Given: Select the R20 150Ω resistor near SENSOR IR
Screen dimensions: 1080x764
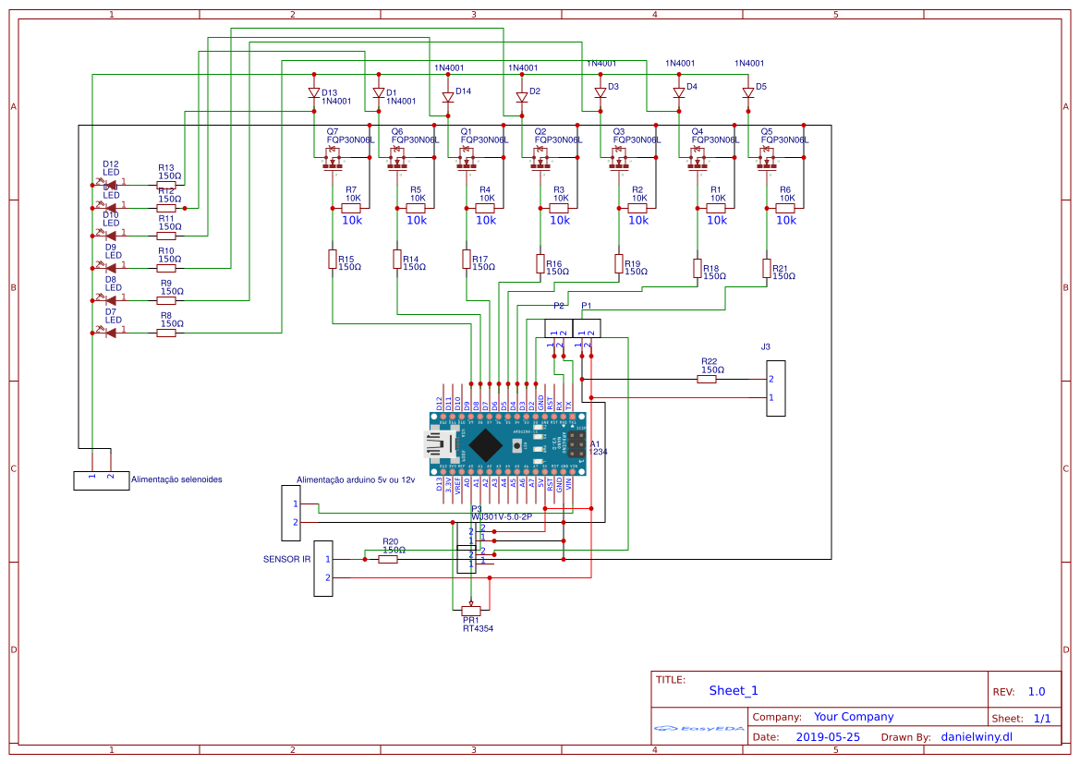Looking at the screenshot, I should pyautogui.click(x=388, y=559).
